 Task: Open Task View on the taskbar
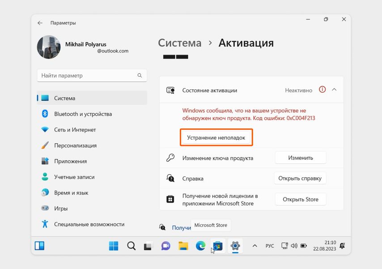(x=148, y=246)
